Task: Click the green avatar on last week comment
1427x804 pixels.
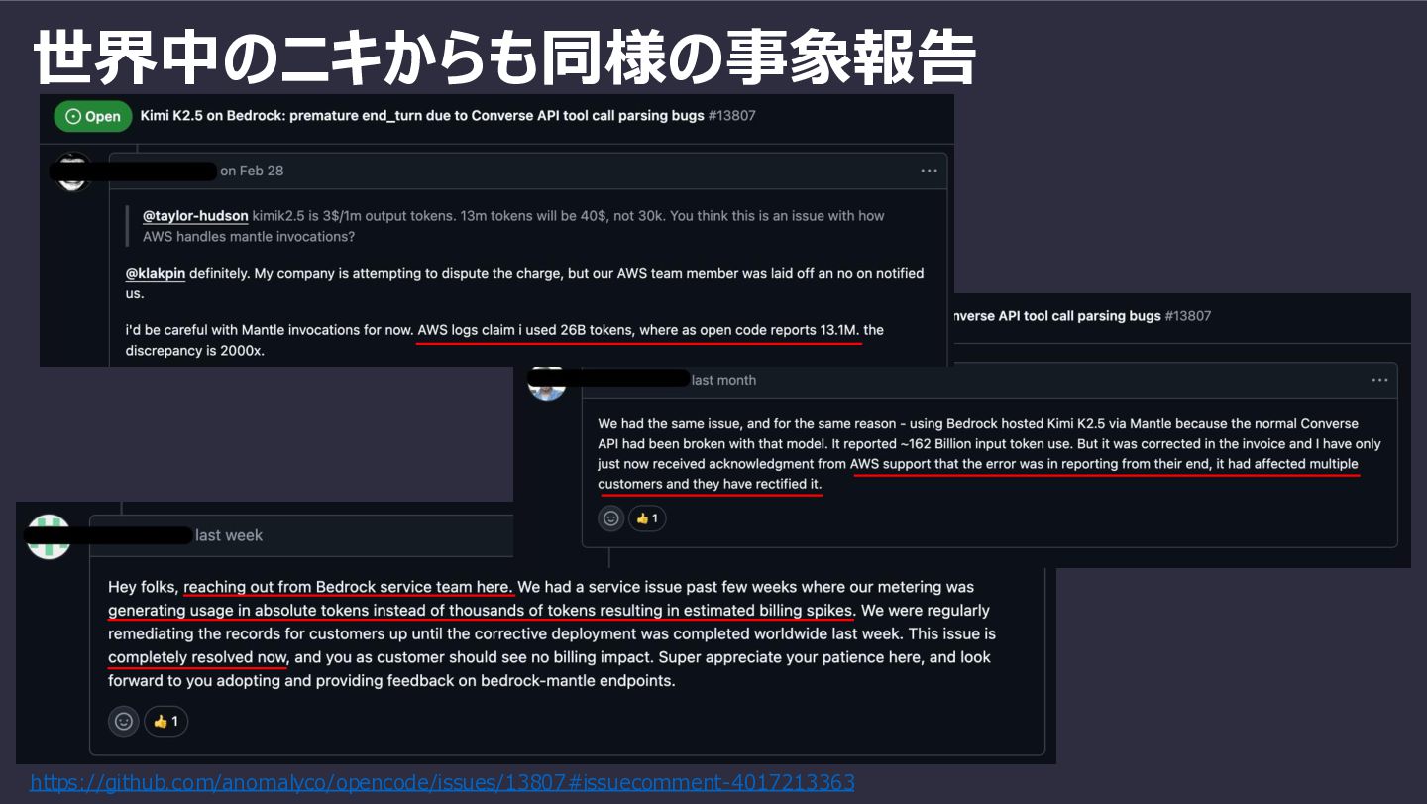Action: [x=49, y=536]
